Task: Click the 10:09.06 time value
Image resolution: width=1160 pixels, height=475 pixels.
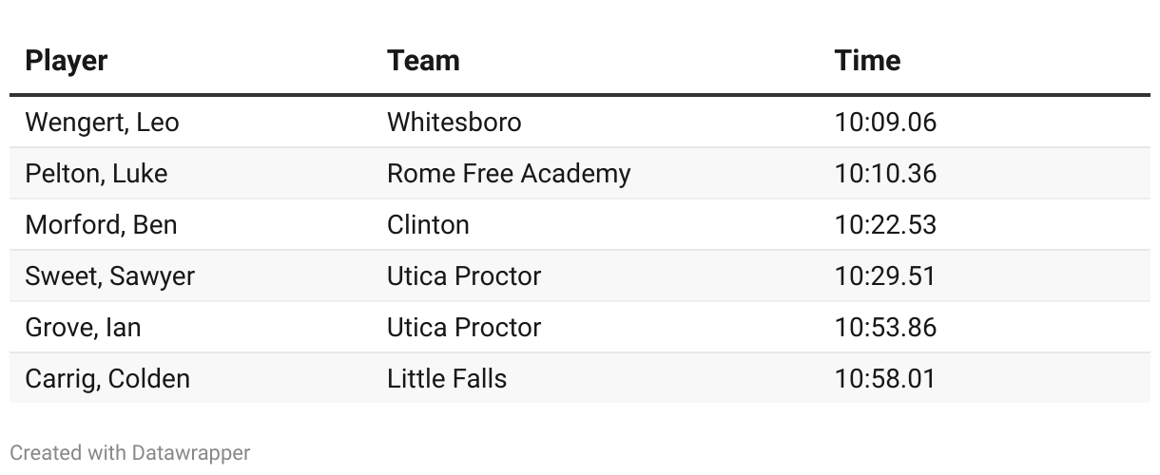Action: [885, 123]
